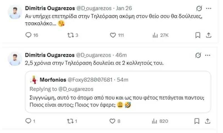223x133 pixels.
Task: Share the 46m-old tweet
Action: tap(209, 121)
